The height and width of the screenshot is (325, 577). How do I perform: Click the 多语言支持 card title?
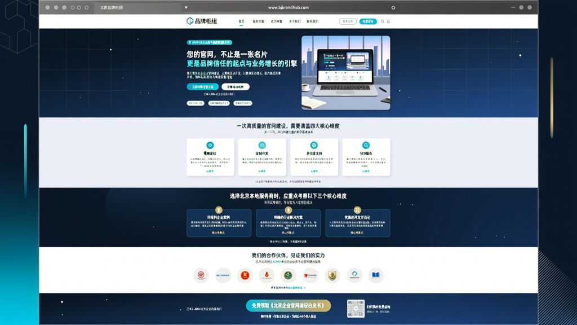coord(314,153)
